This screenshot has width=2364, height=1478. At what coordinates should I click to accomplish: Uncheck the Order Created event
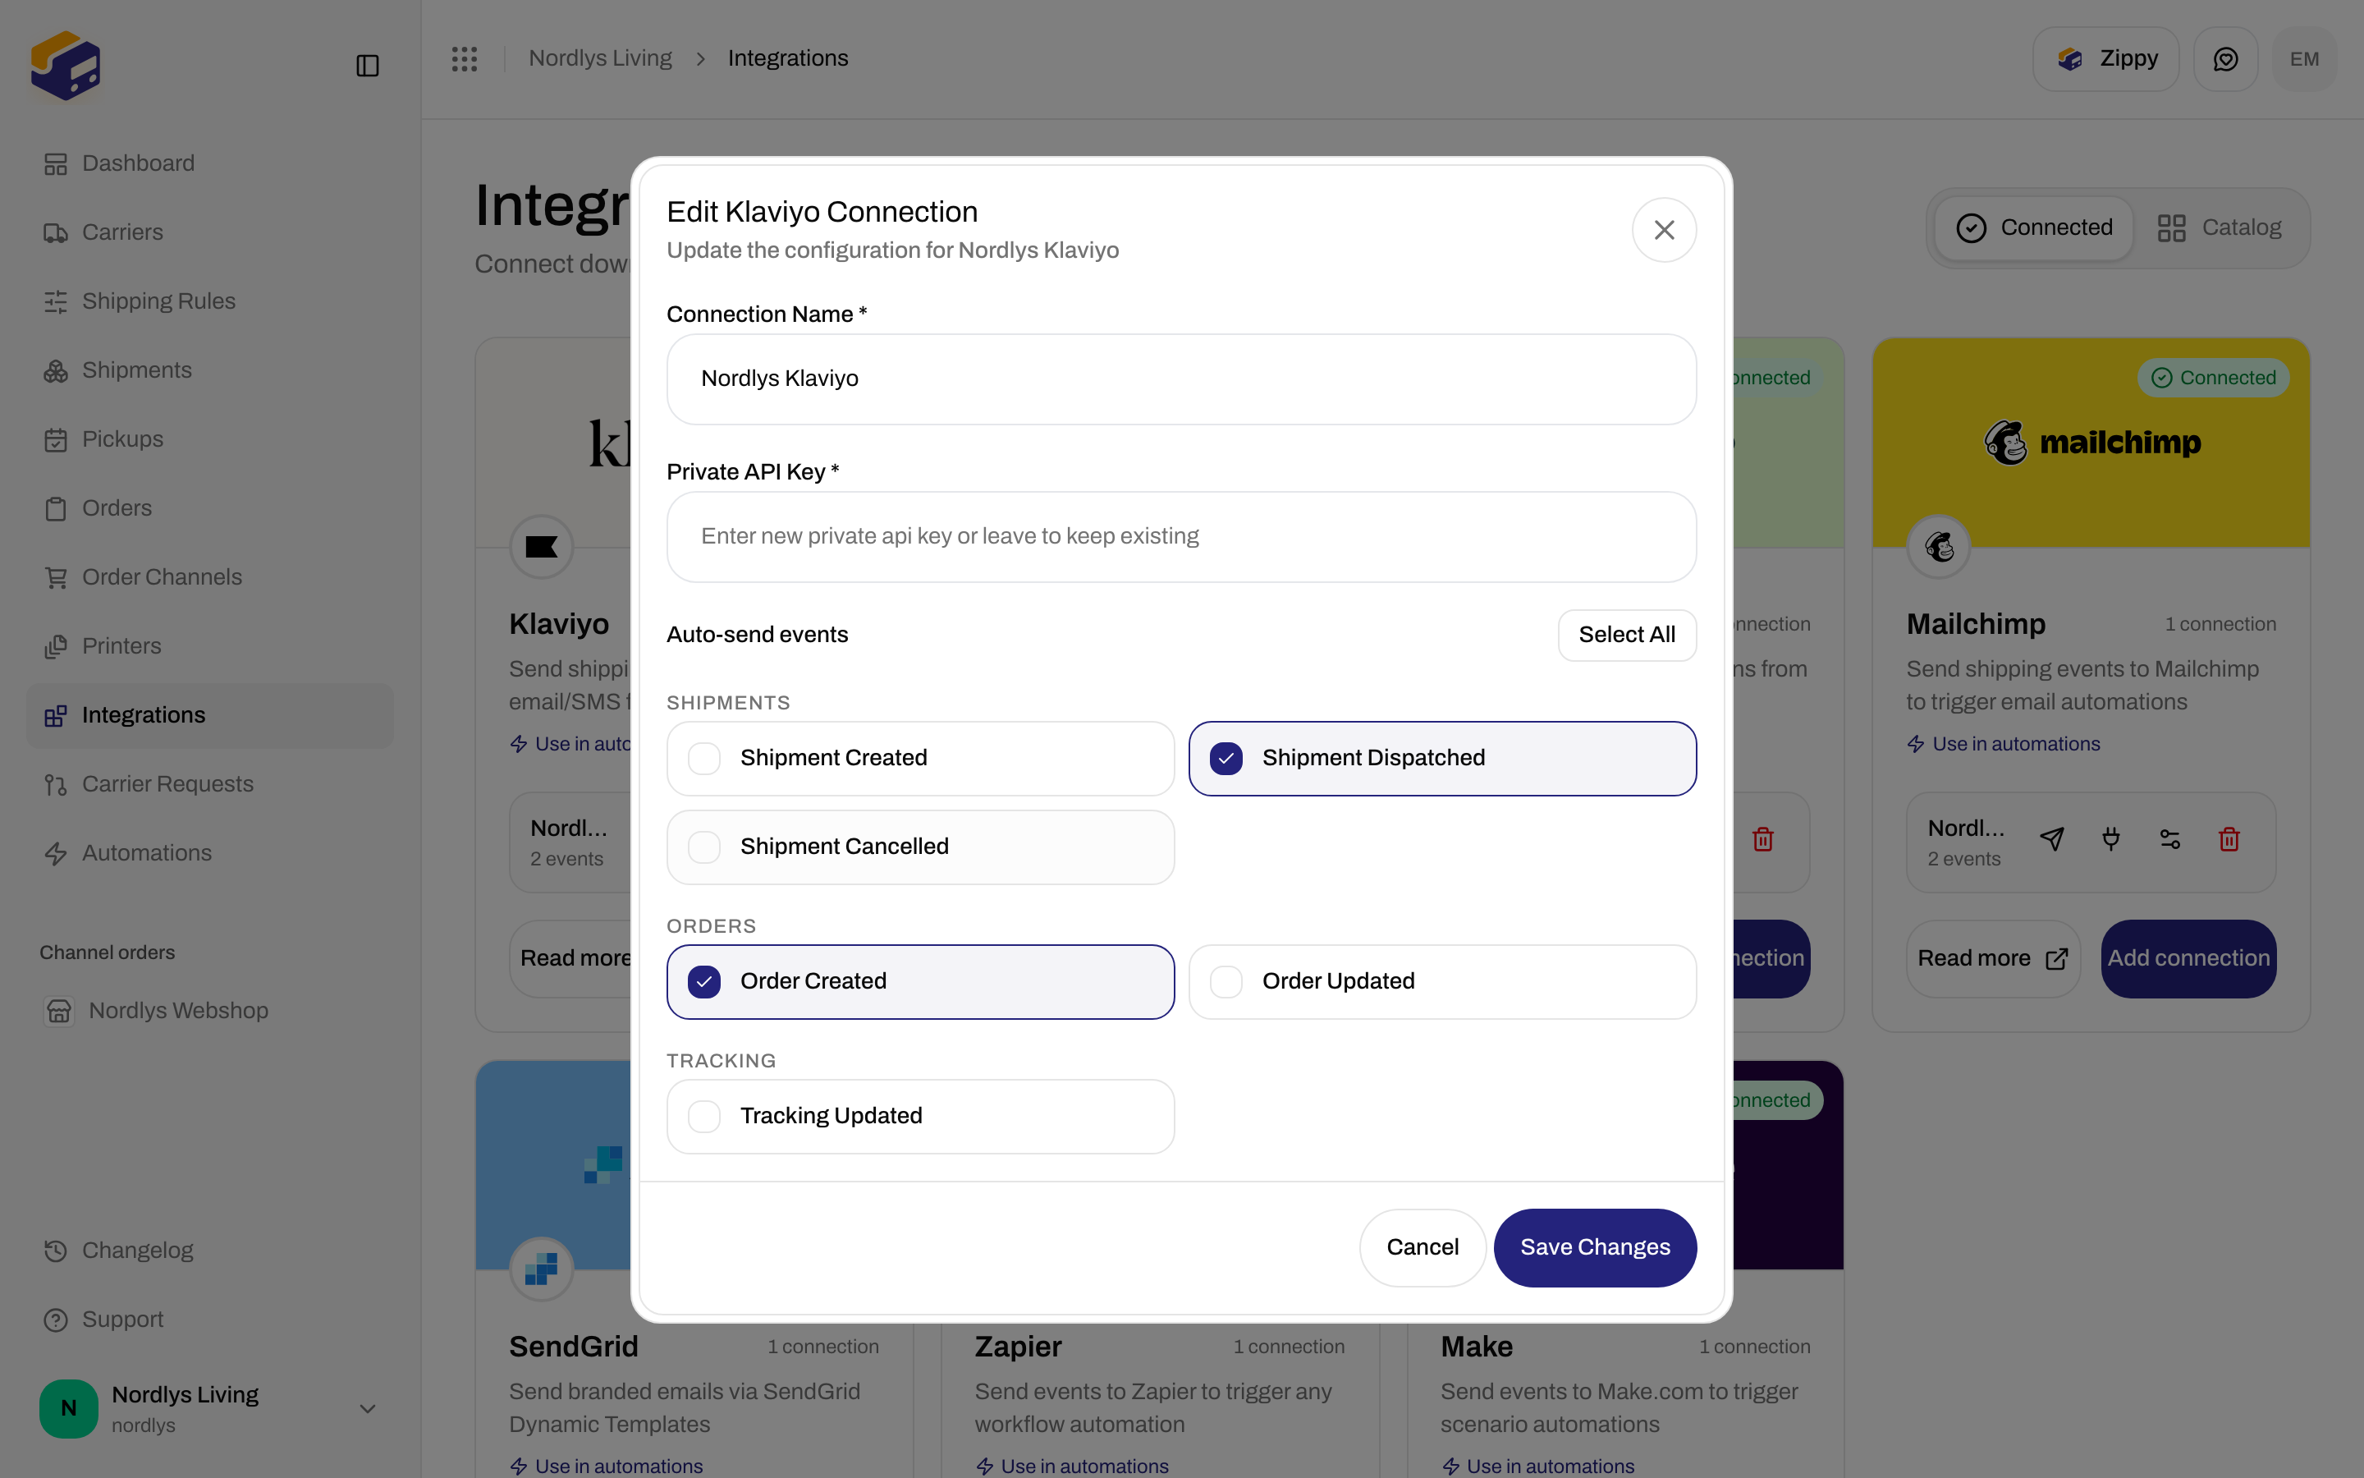(x=920, y=981)
